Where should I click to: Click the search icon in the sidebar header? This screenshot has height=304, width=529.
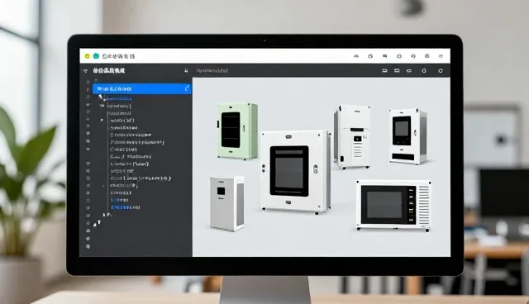186,71
